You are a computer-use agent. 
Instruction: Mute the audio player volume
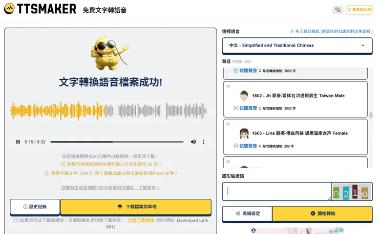coord(194,142)
